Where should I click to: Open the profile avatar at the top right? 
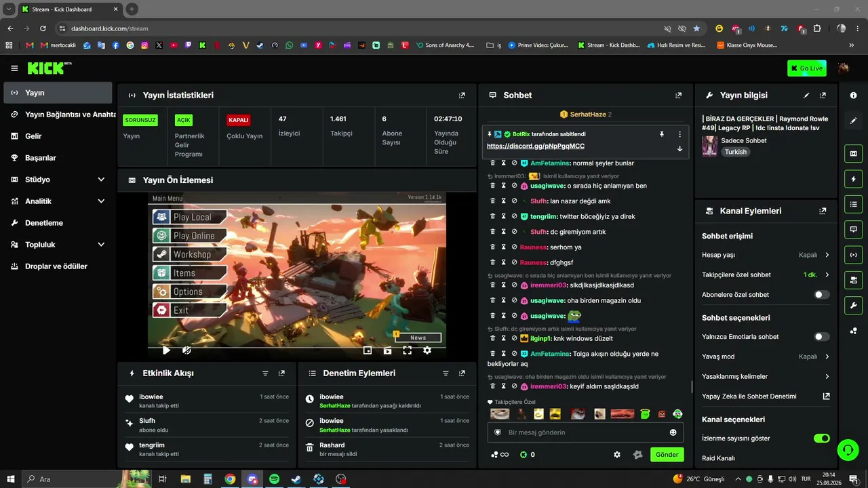[x=844, y=68]
